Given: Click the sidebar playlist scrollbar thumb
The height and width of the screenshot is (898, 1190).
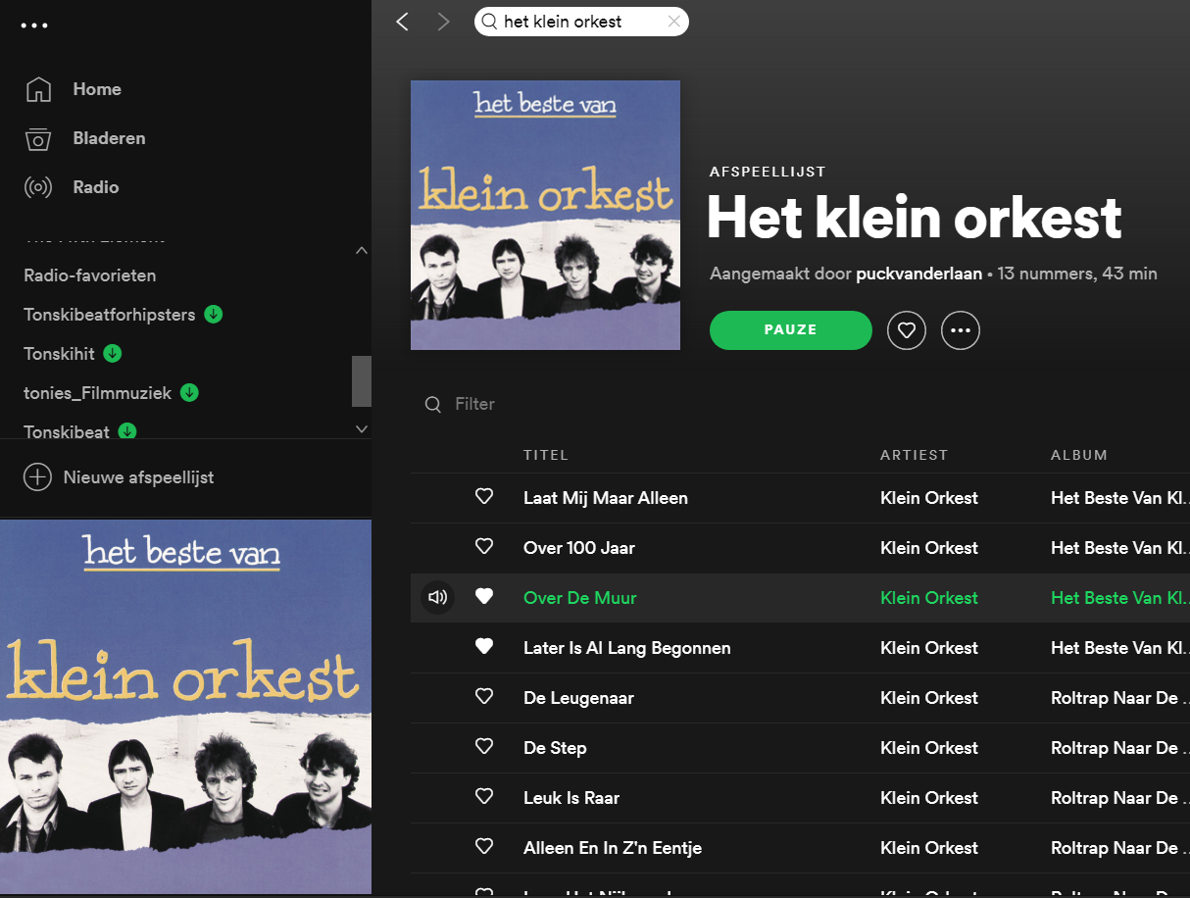Looking at the screenshot, I should click(x=362, y=380).
